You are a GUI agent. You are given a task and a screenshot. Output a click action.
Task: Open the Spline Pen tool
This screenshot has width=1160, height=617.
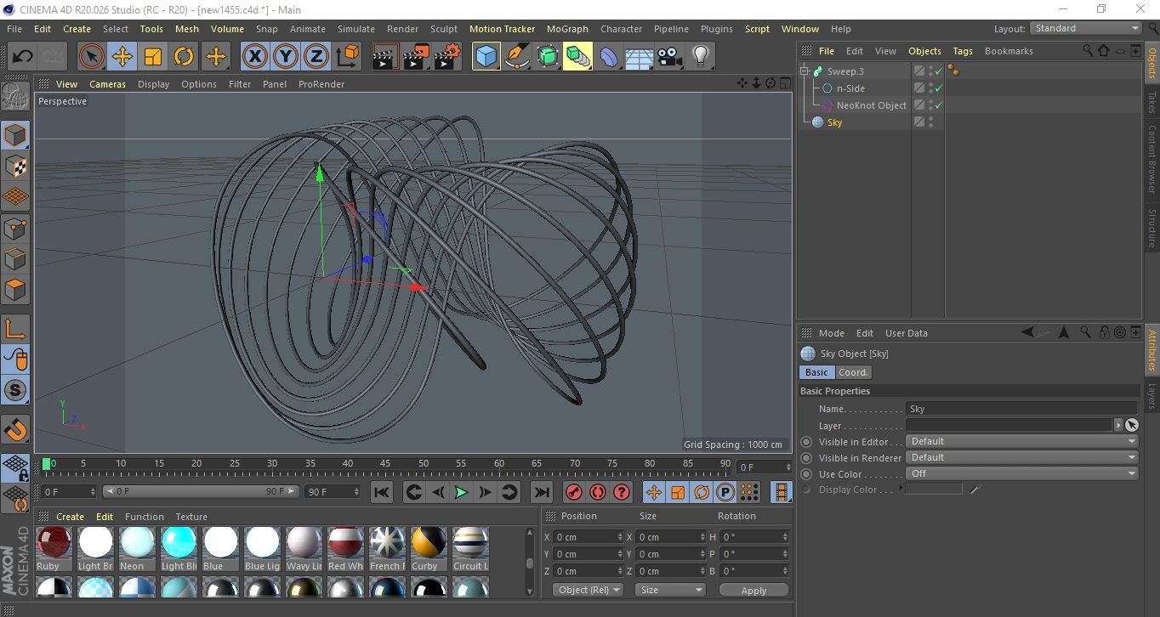[516, 57]
